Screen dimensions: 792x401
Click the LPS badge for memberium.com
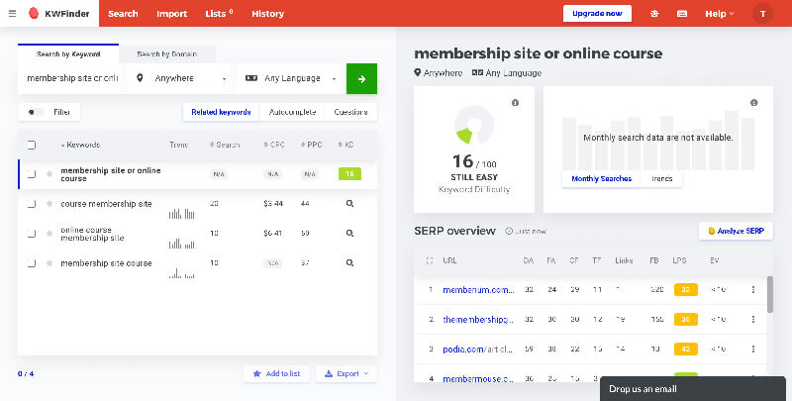(x=685, y=290)
